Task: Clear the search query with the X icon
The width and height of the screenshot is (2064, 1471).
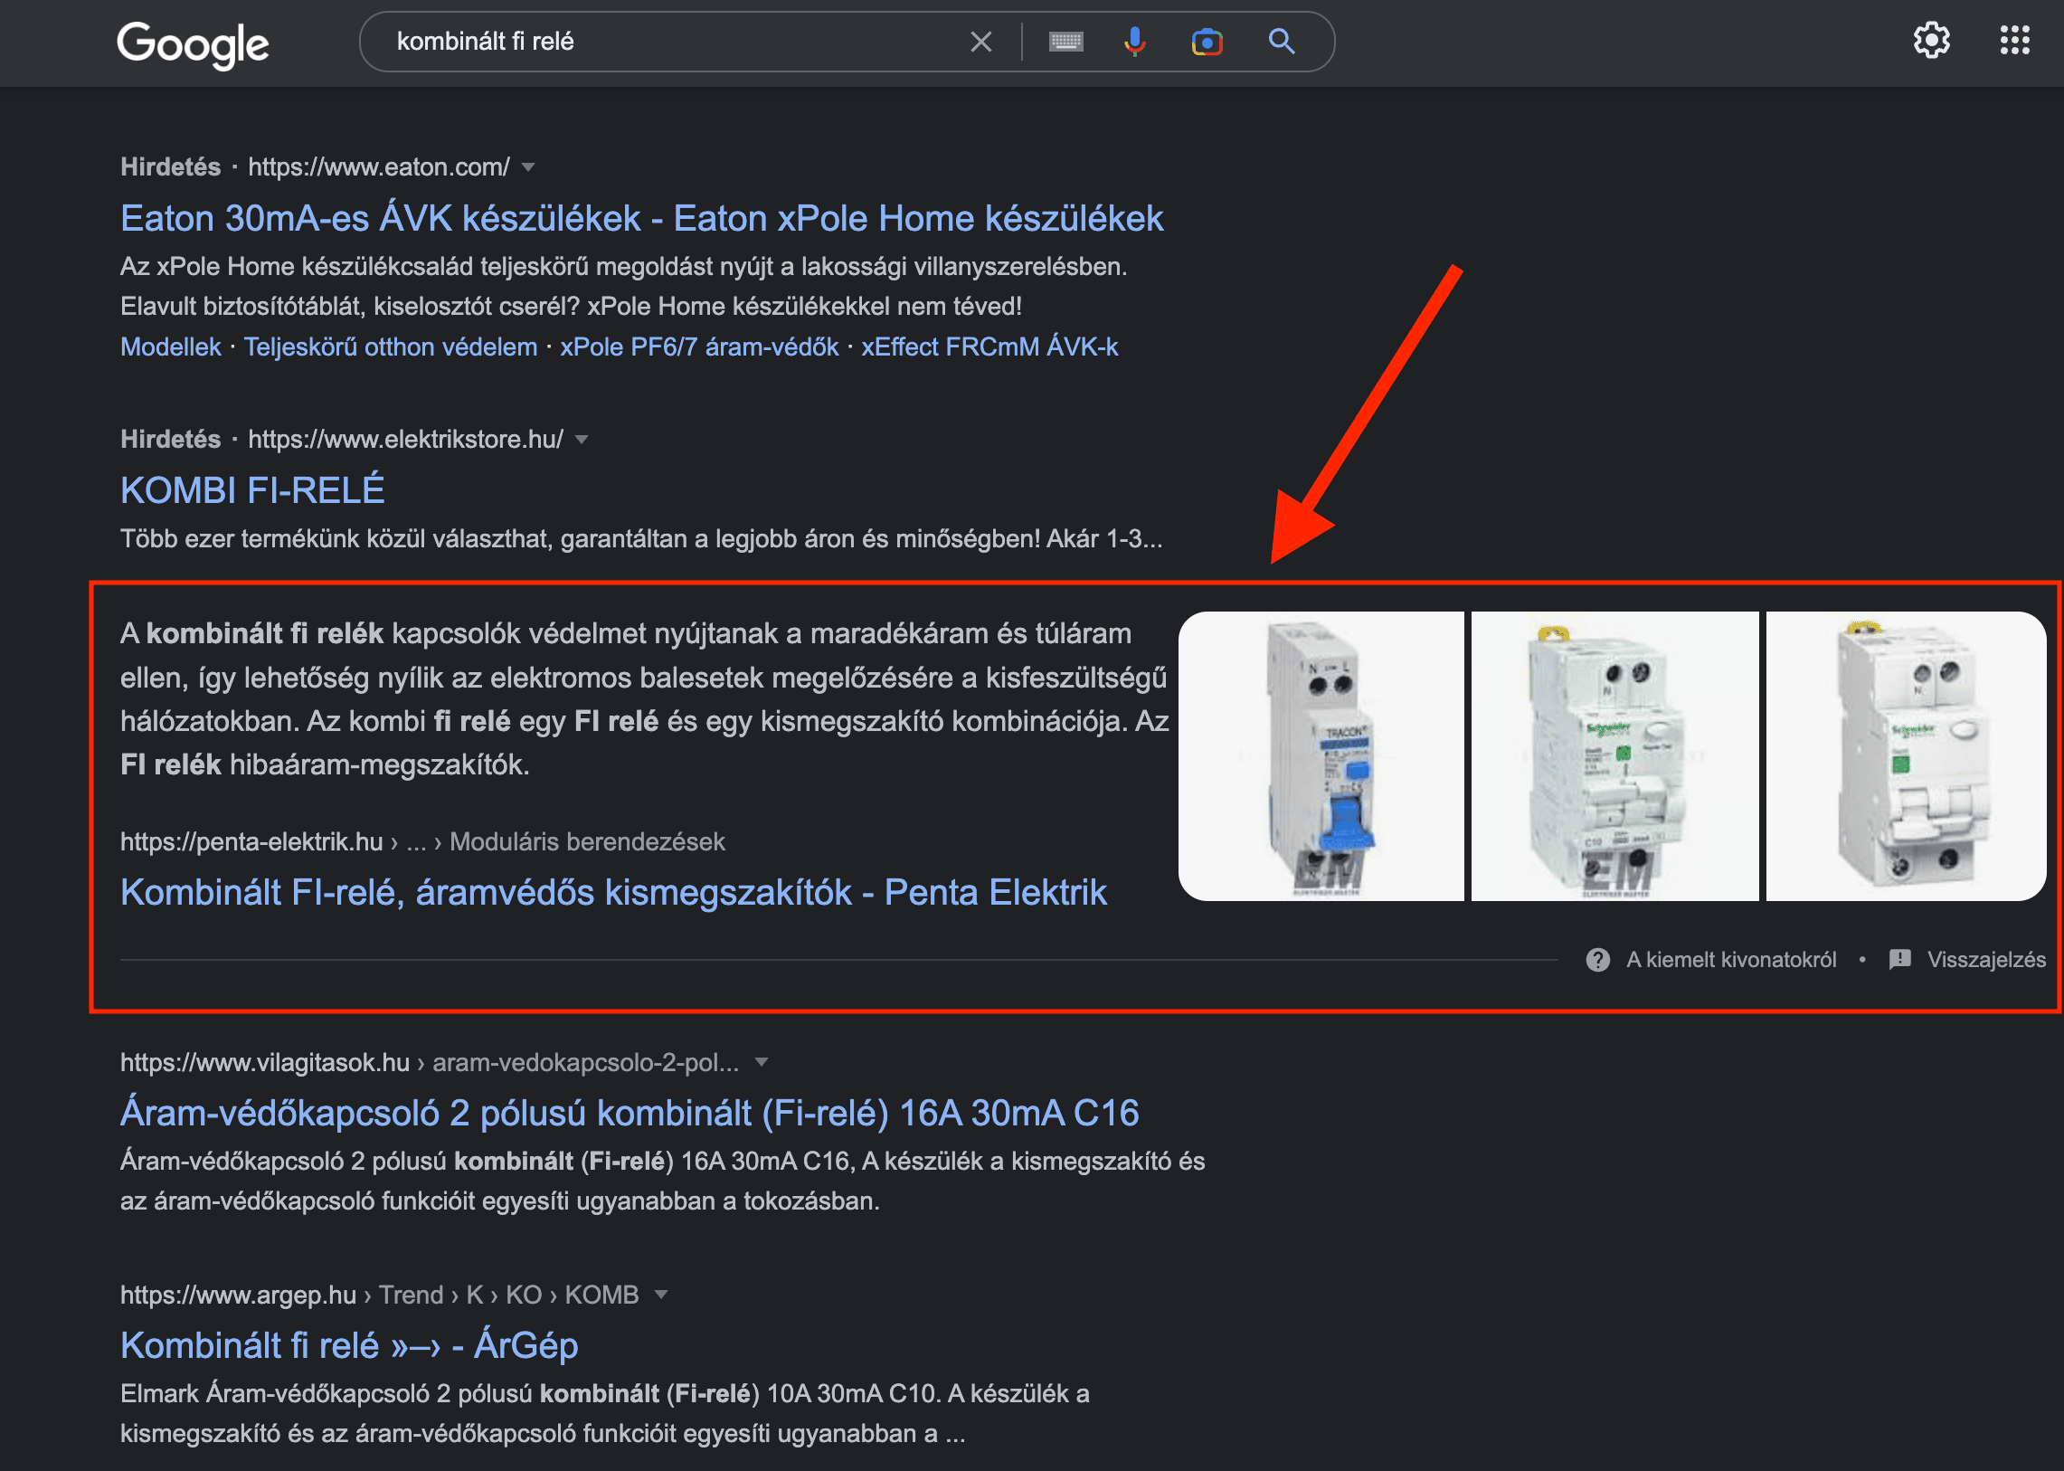Action: click(x=980, y=42)
